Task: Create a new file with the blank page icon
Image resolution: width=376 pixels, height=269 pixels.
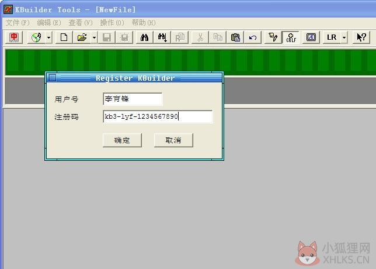Action: [64, 37]
